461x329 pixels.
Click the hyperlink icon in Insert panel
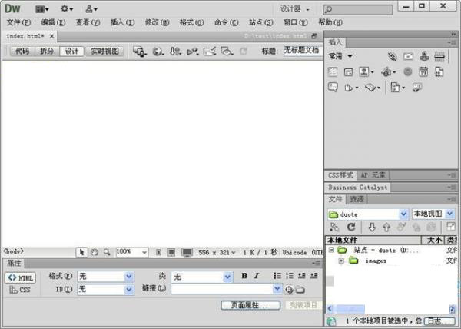coord(392,56)
